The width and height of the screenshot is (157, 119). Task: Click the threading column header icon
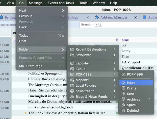[x=14, y=40]
